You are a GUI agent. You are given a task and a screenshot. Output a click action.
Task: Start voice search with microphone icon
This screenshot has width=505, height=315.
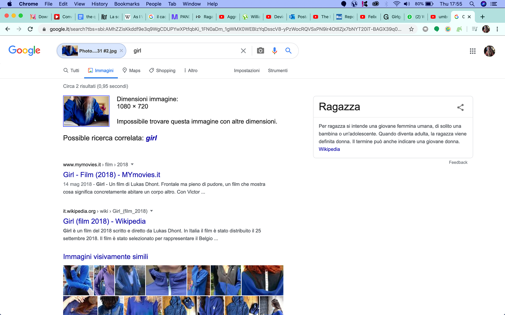[x=275, y=51]
